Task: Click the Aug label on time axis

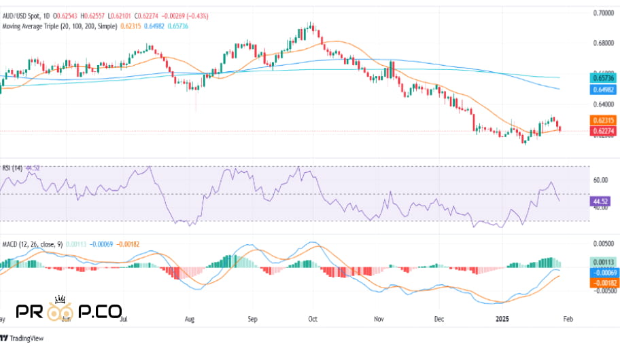Action: pos(190,319)
